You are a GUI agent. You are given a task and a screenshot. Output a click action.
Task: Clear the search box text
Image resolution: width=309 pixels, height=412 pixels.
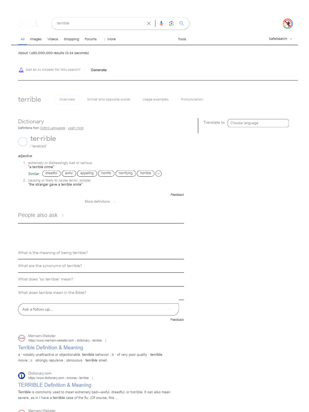(149, 23)
